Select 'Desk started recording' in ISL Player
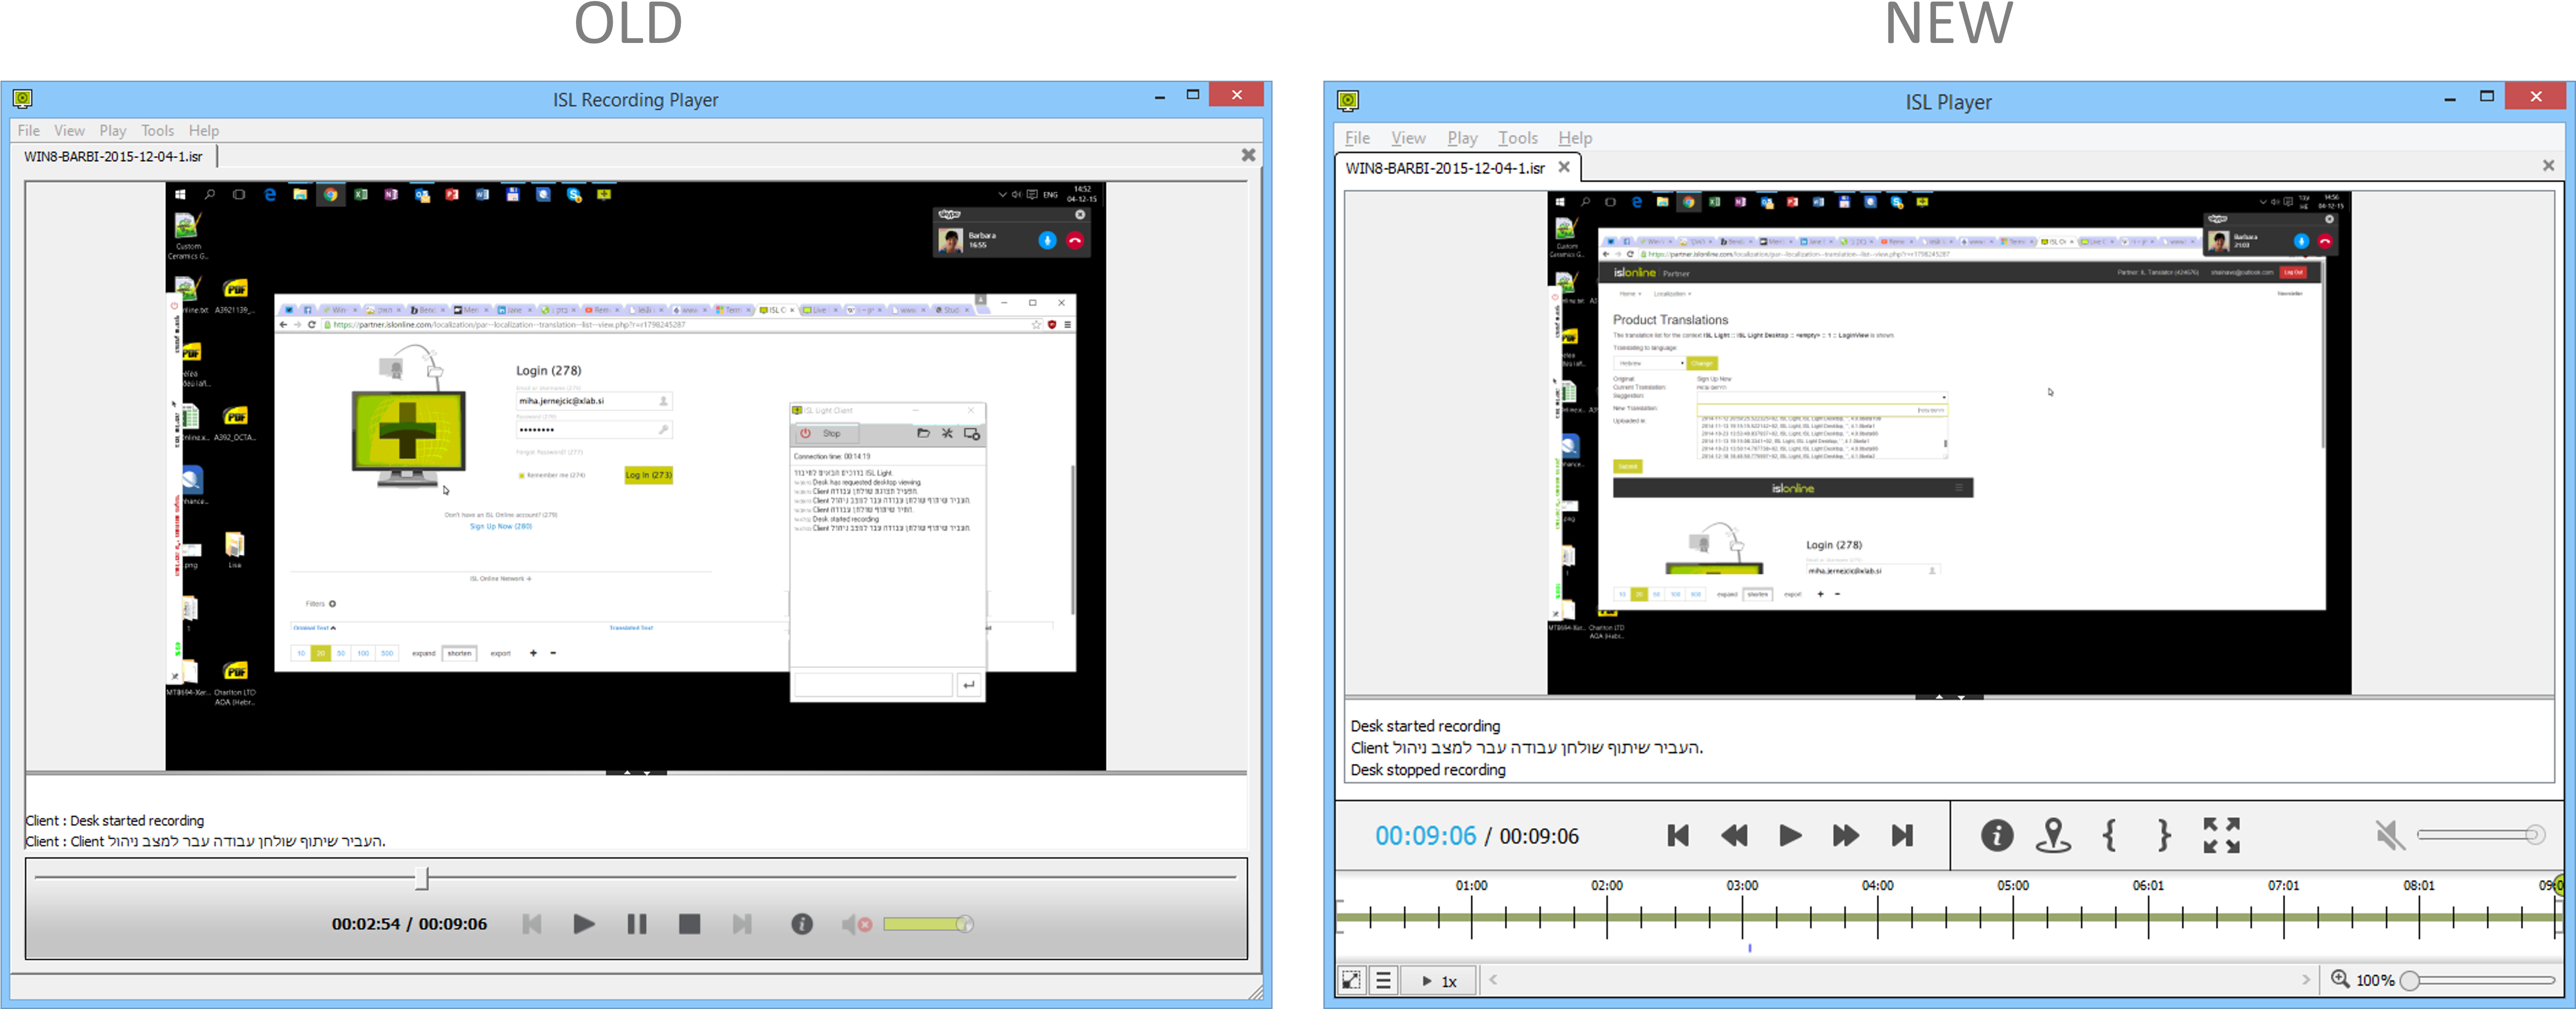 (x=1425, y=726)
